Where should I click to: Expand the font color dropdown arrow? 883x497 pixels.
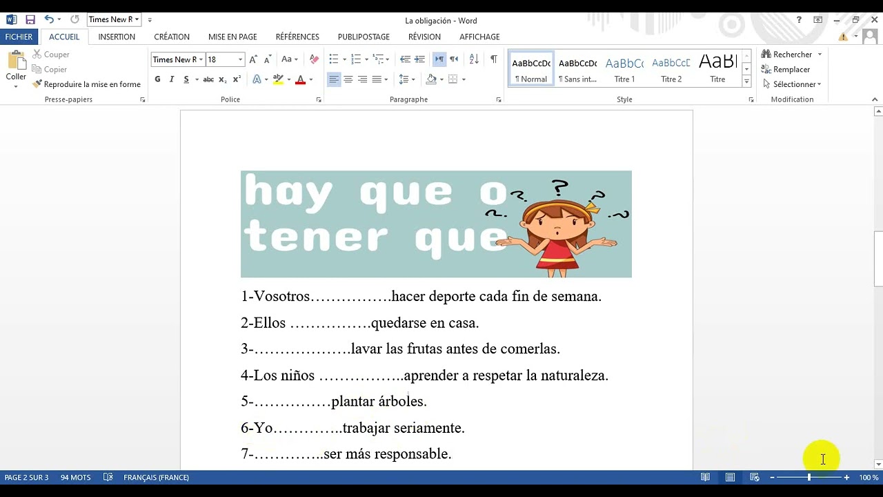coord(310,79)
